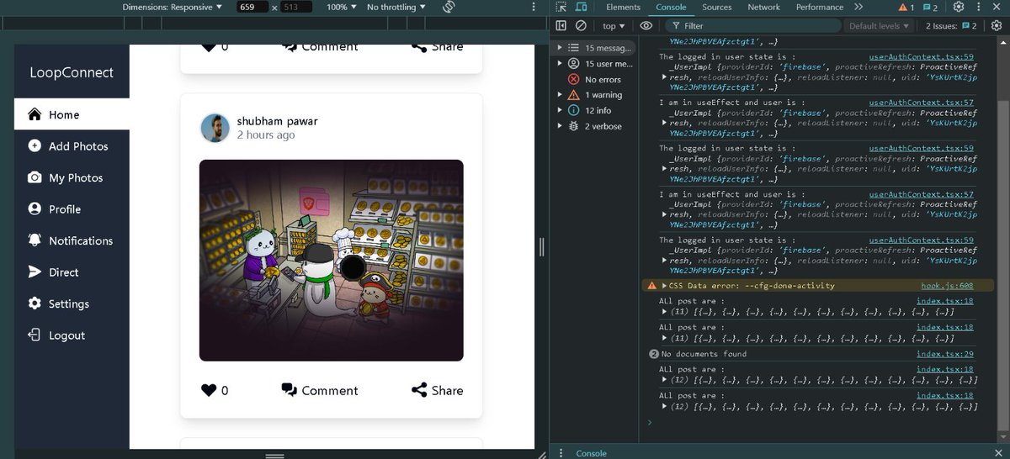Log out using the Logout item
Image resolution: width=1010 pixels, height=459 pixels.
[72, 335]
